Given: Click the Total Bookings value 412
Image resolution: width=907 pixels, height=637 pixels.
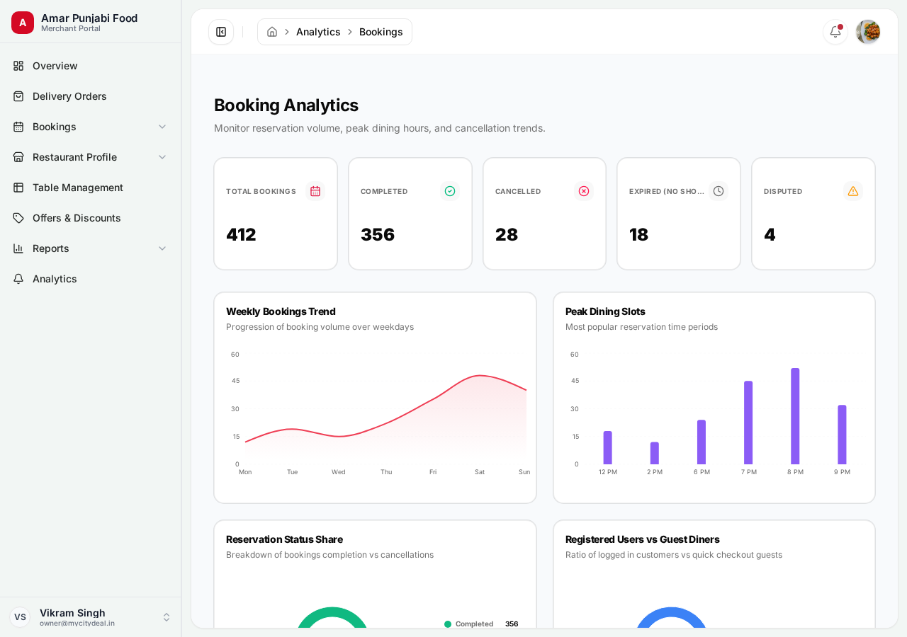Looking at the screenshot, I should 241,234.
